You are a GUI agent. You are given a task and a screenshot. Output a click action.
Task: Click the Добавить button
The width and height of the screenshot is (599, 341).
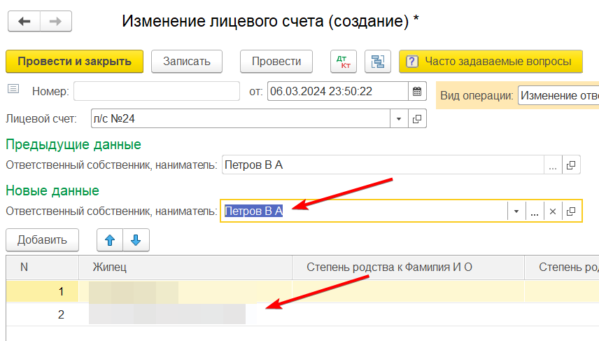43,239
